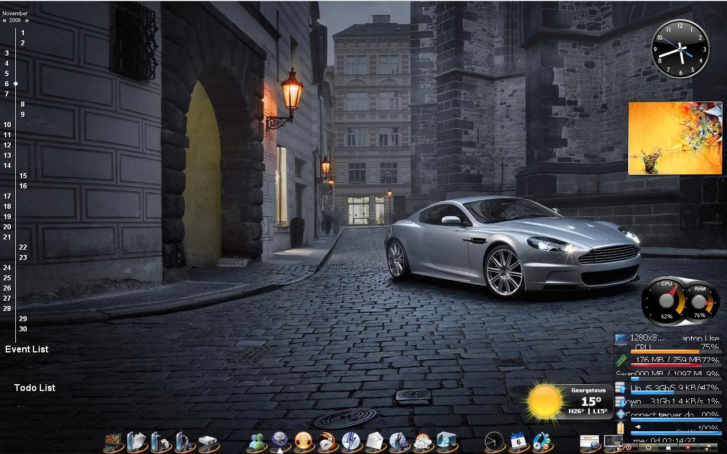Go to next month in calendar
Screen dimensions: 727x454
tap(27, 20)
